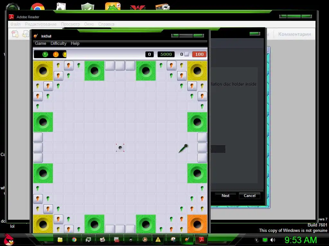
Task: Click the yellow hole in the board's top-left corner
Action: tap(43, 71)
